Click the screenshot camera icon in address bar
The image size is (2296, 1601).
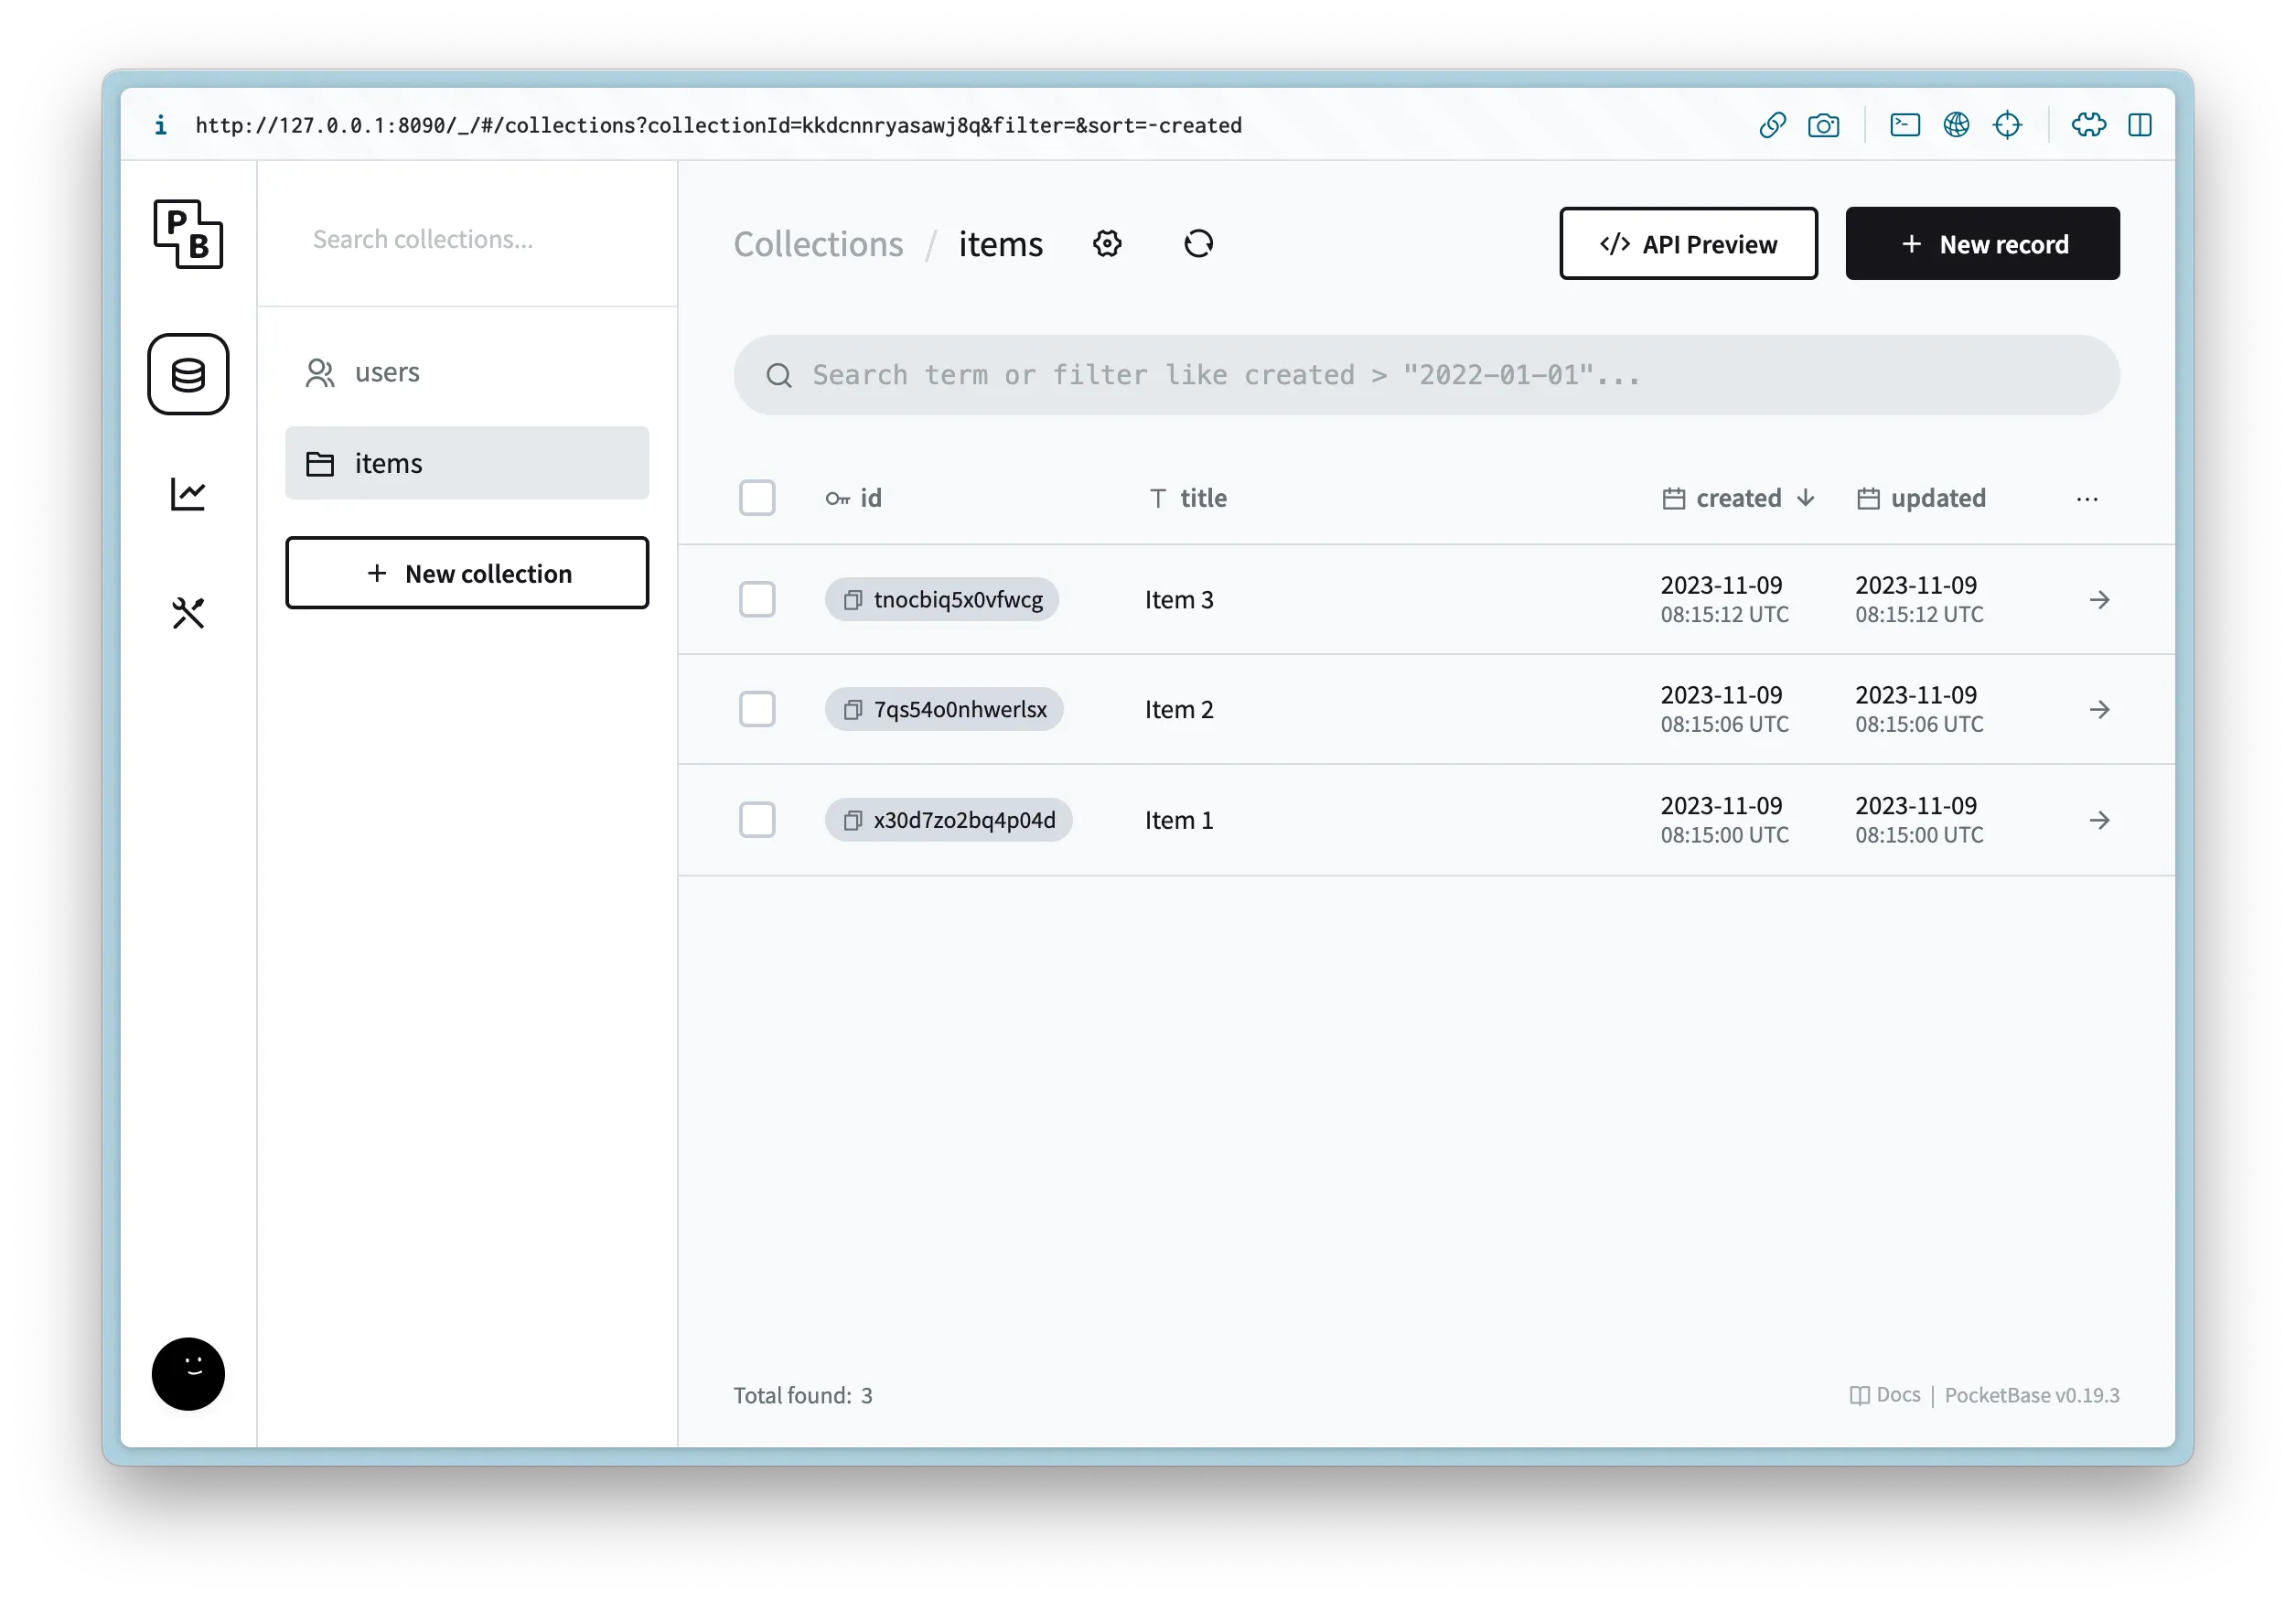point(1823,125)
